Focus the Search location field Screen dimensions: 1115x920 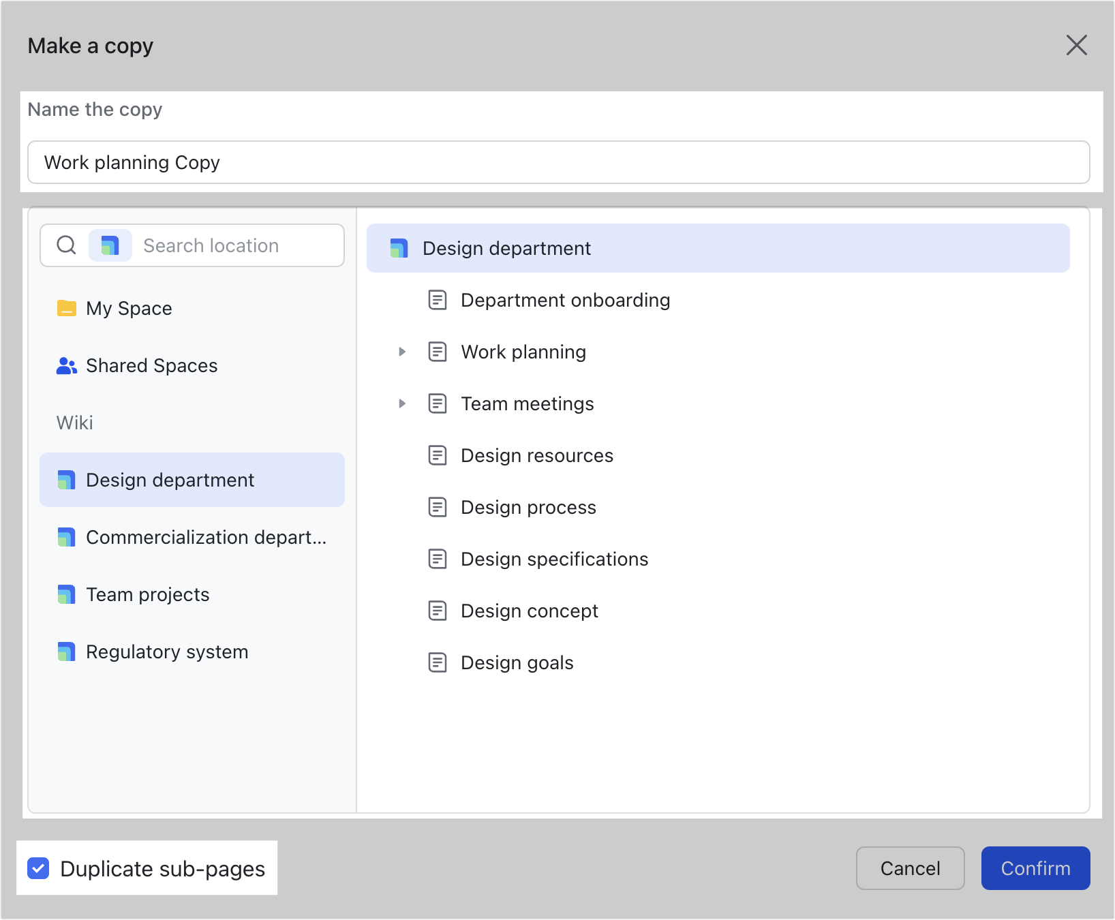point(239,245)
